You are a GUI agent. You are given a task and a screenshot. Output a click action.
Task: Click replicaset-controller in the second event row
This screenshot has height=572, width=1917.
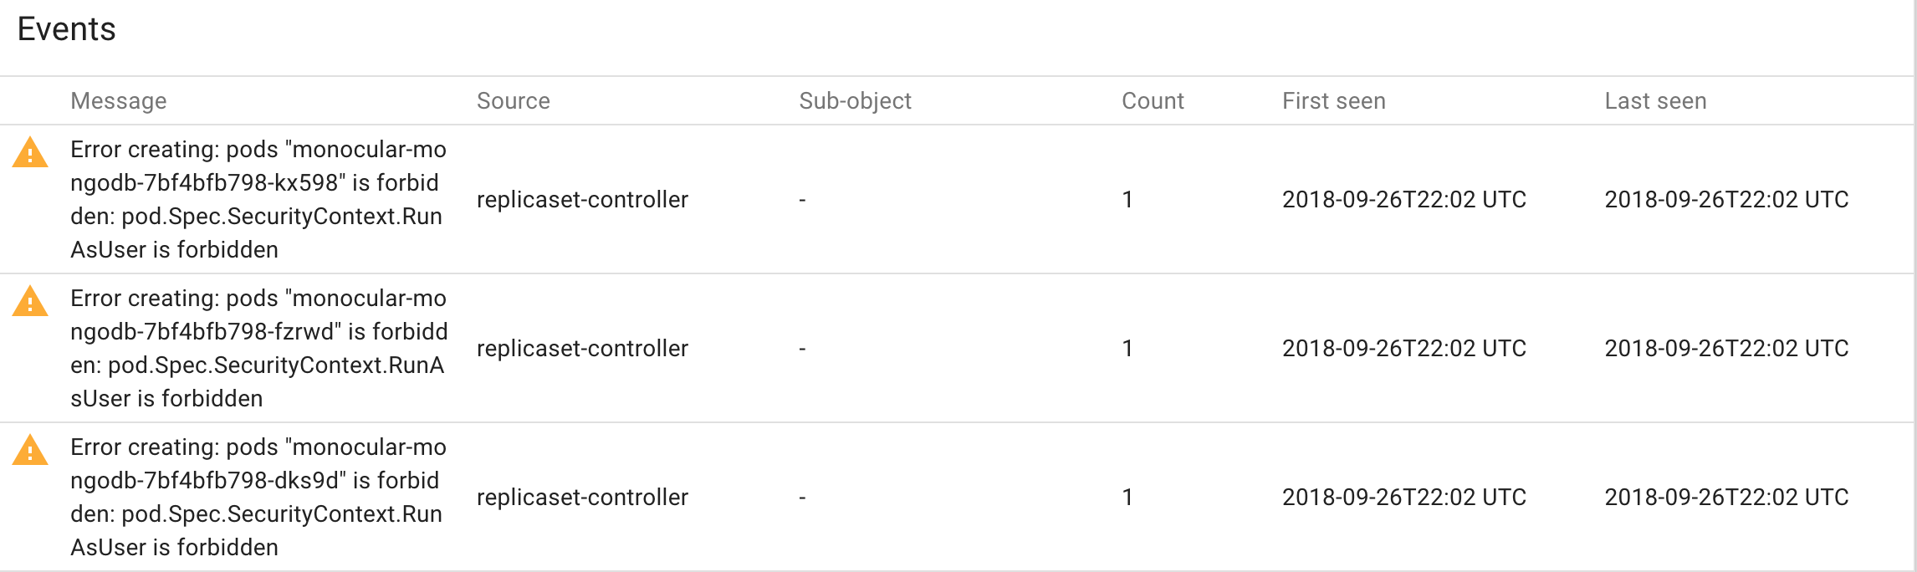[x=582, y=348]
